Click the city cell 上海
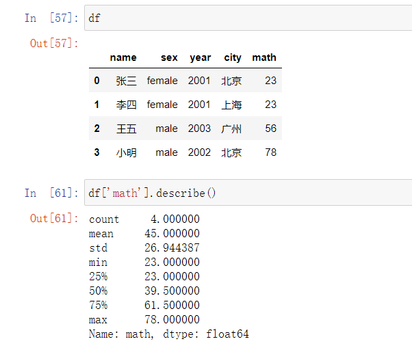This screenshot has height=350, width=412. 231,105
